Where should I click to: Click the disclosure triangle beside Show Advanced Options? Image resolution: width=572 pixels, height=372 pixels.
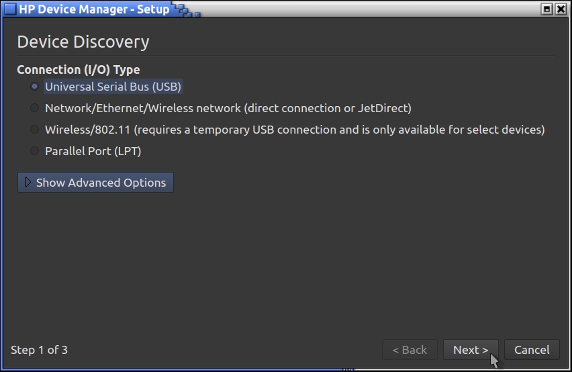coord(28,183)
